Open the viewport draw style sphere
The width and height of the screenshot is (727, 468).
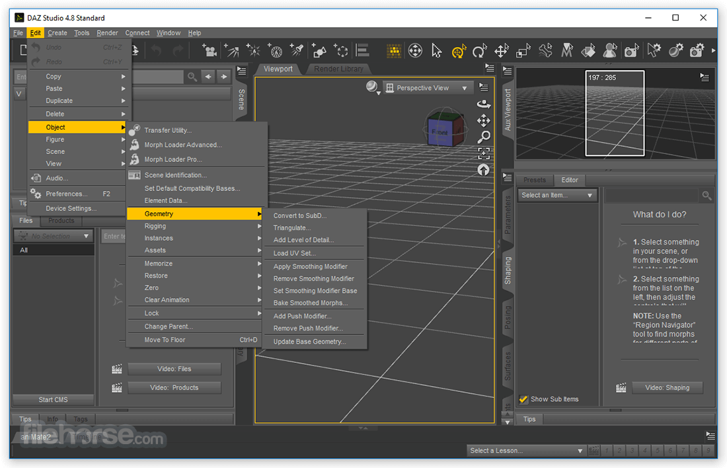372,87
